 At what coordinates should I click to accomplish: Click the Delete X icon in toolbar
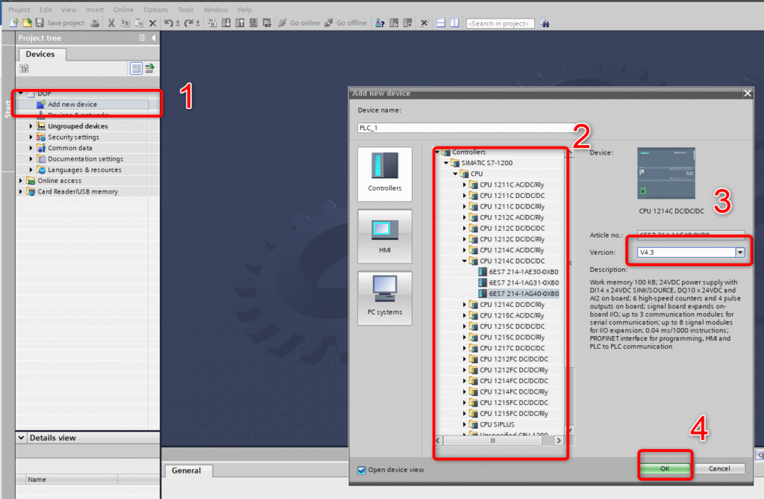pos(153,23)
